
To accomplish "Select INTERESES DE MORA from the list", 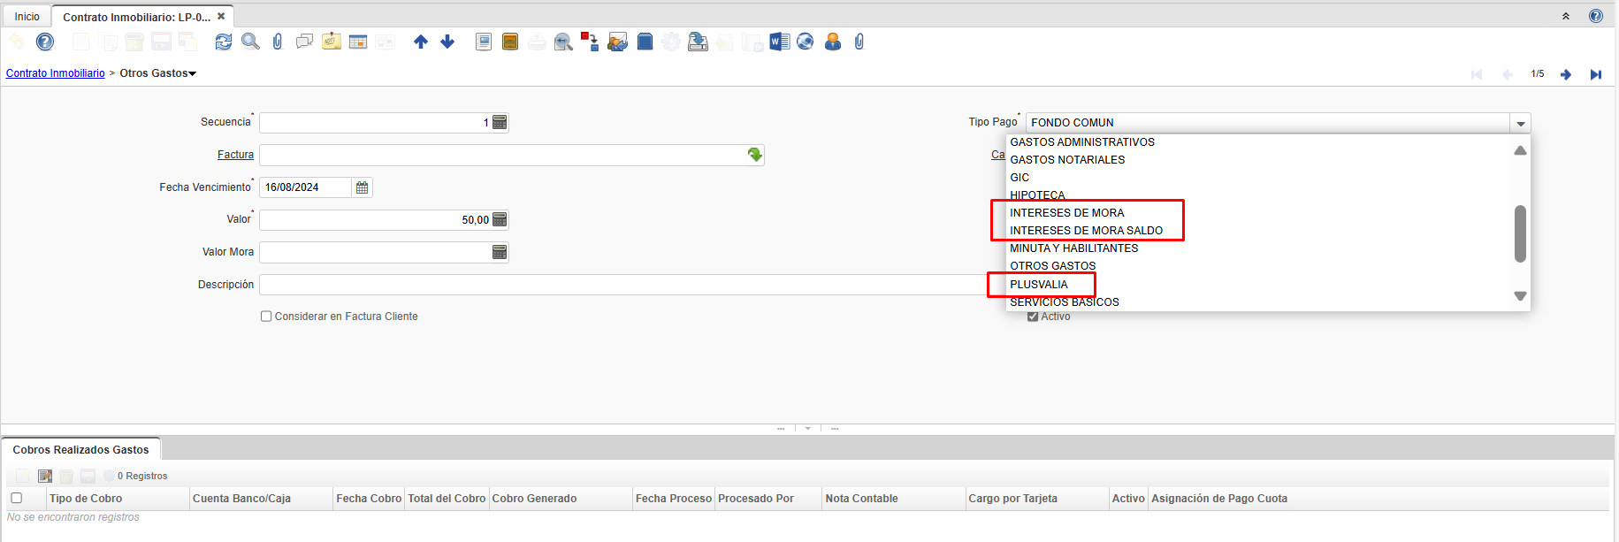I will click(x=1066, y=213).
